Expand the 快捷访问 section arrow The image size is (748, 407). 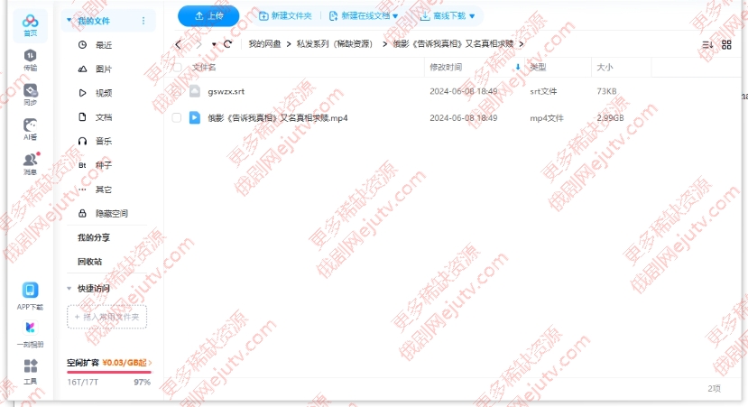coord(69,288)
